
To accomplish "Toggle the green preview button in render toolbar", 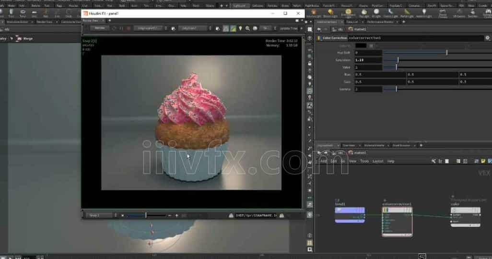I will (233, 28).
